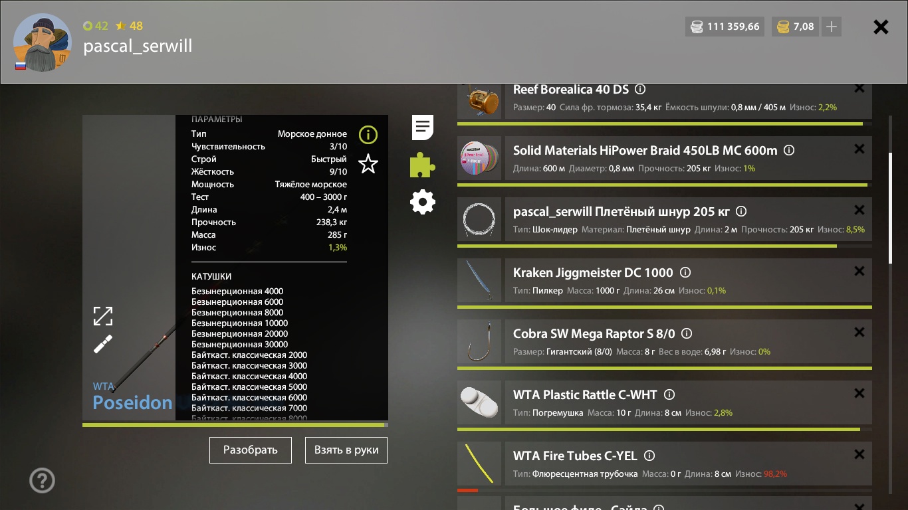Select the Reef Borealica reel thumbnail
This screenshot has height=510, width=908.
[479, 101]
